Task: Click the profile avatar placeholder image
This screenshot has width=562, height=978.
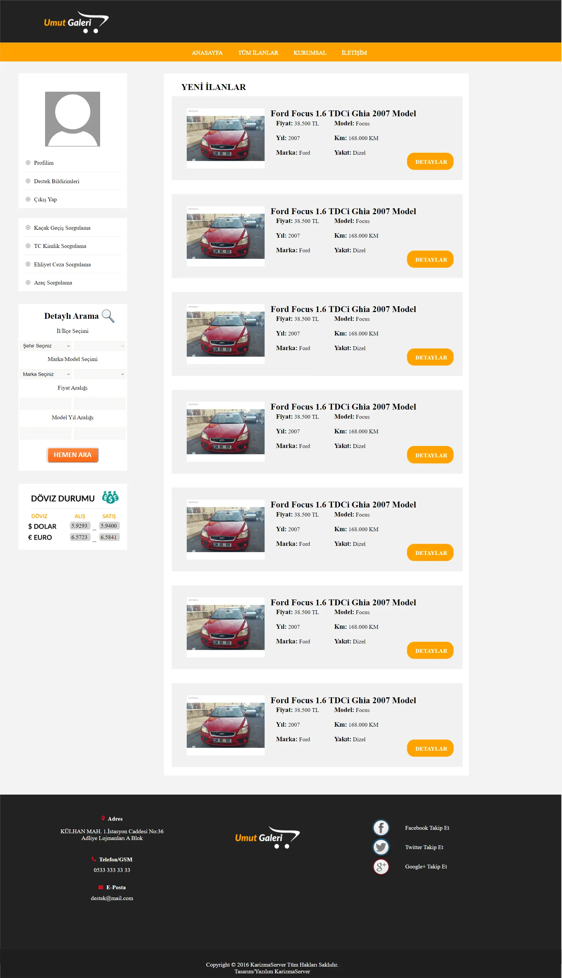Action: pyautogui.click(x=73, y=119)
